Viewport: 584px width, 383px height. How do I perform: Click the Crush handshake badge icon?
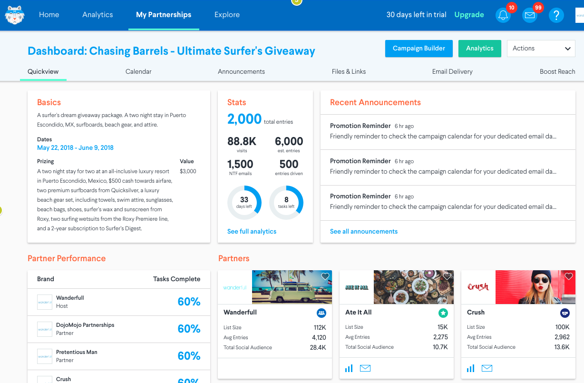click(565, 313)
